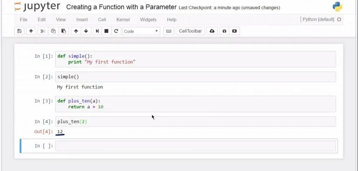The width and height of the screenshot is (358, 171).
Task: Stop the kernel with interrupt icon
Action: [107, 31]
